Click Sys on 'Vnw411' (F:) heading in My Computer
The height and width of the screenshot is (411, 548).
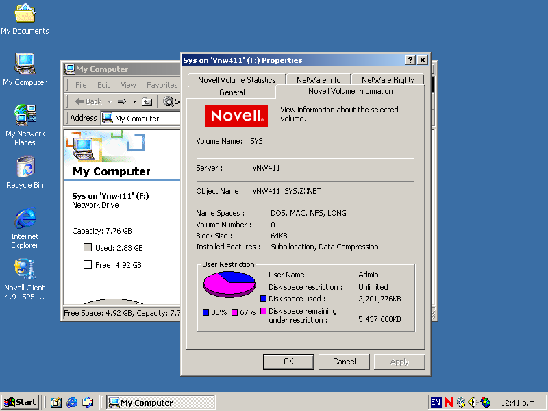(110, 196)
